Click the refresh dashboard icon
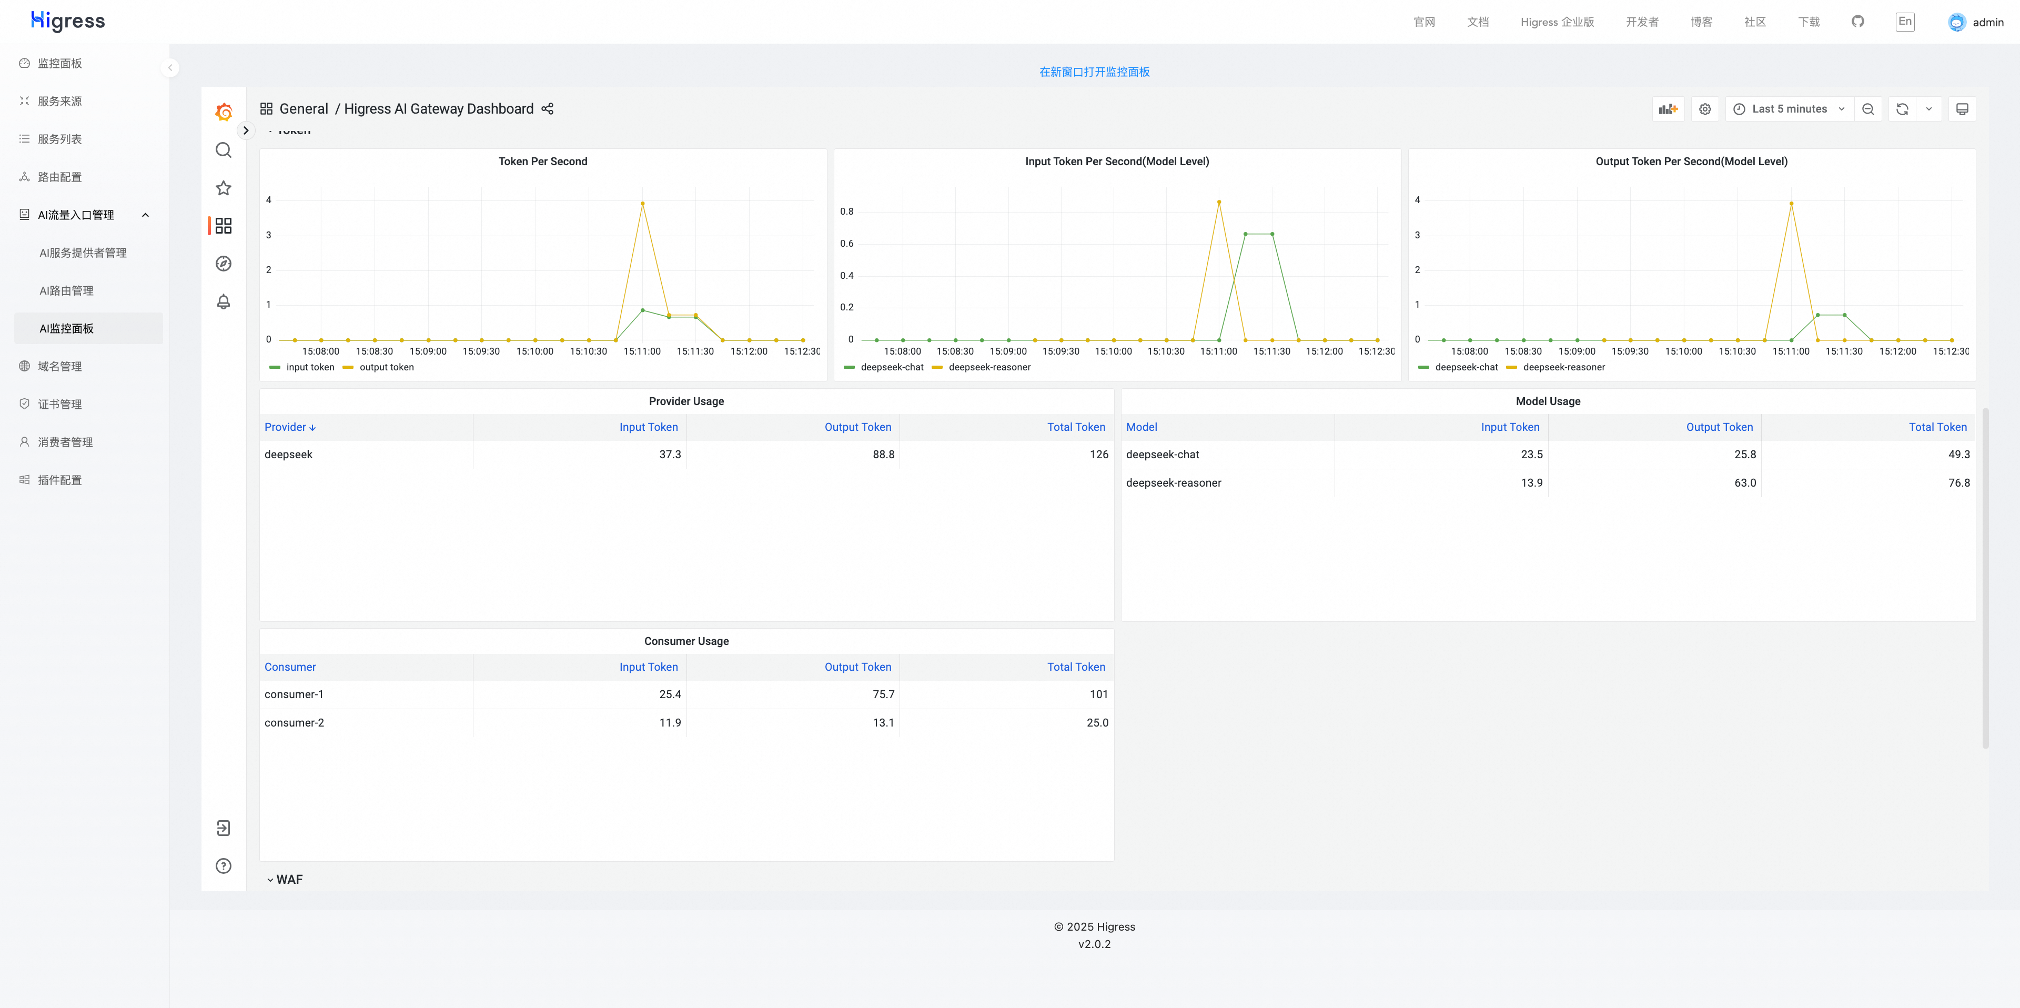 coord(1902,109)
